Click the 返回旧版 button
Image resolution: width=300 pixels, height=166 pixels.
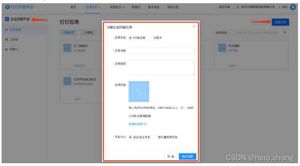tap(224, 7)
